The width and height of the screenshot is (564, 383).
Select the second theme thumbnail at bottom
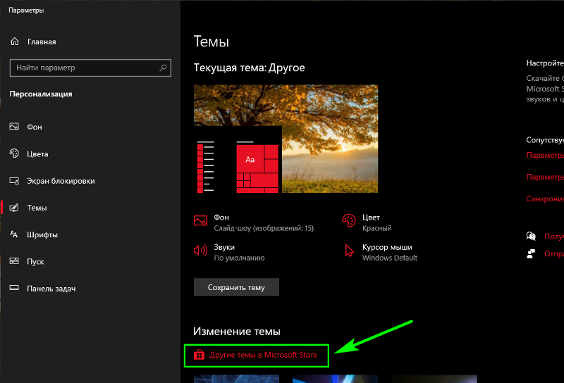[336, 379]
